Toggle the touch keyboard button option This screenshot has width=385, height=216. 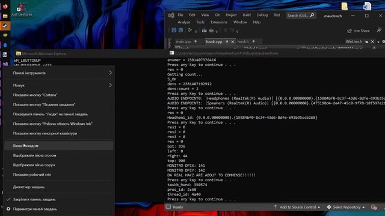[60, 133]
